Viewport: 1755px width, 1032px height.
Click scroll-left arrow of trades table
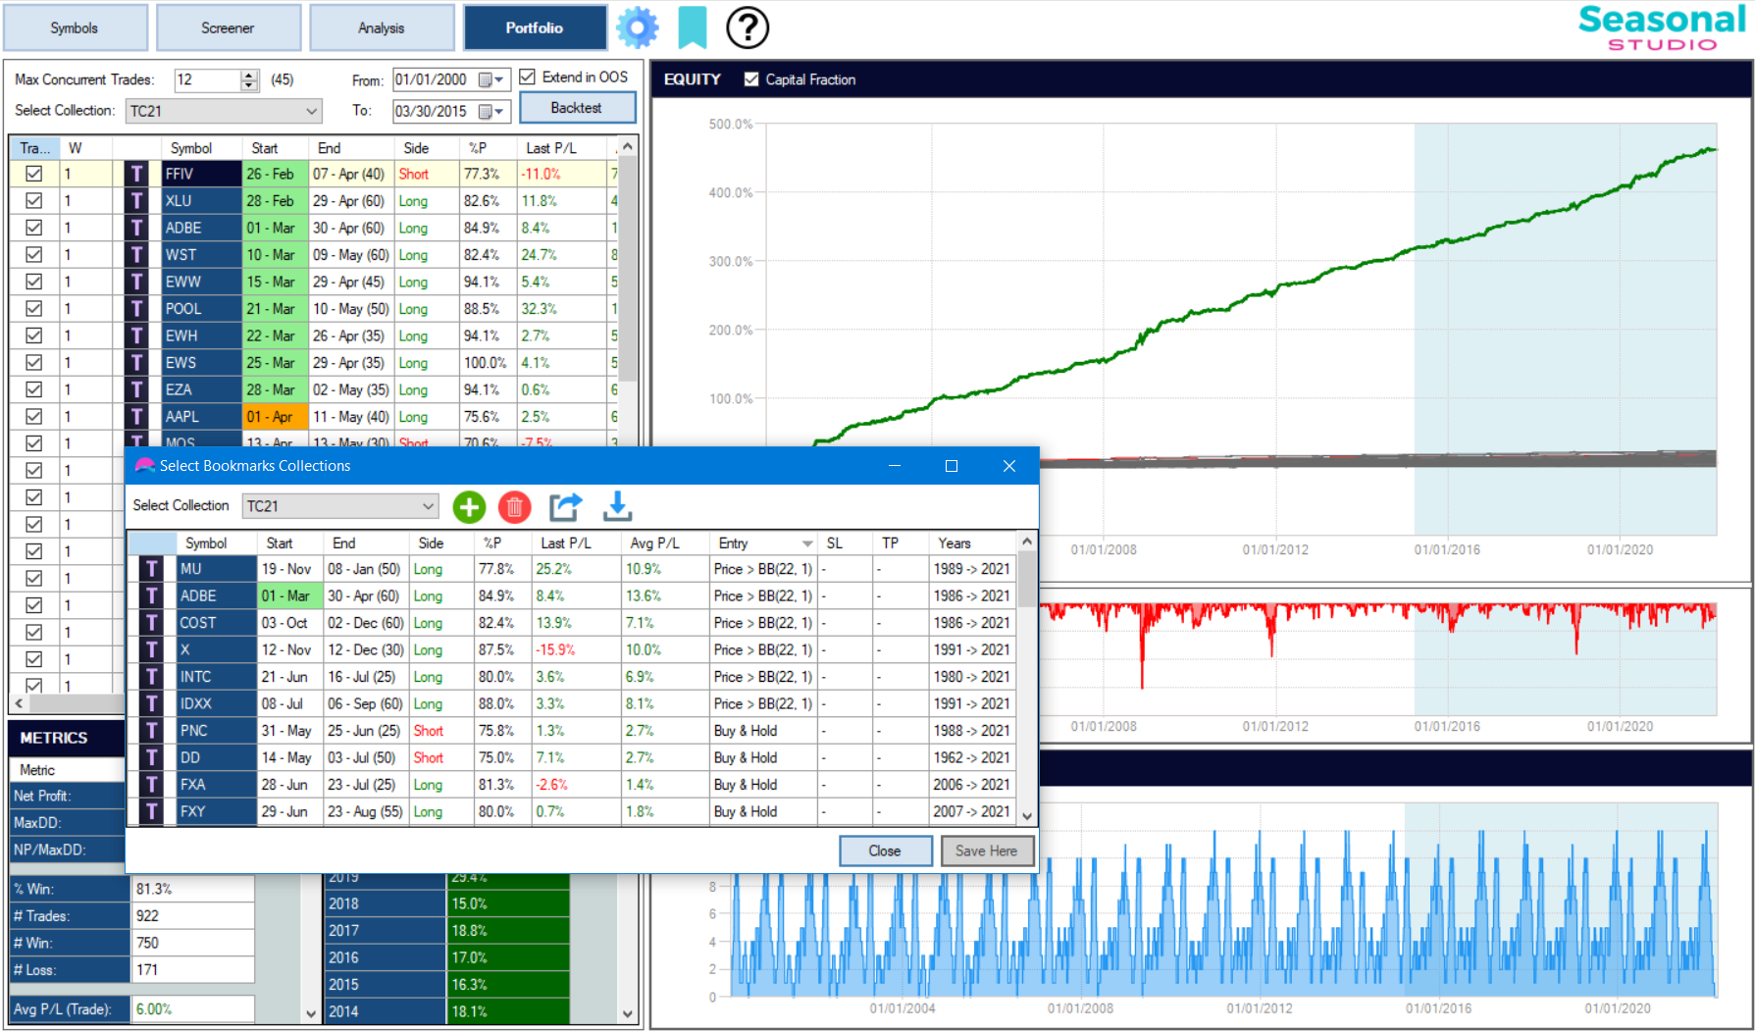point(18,703)
